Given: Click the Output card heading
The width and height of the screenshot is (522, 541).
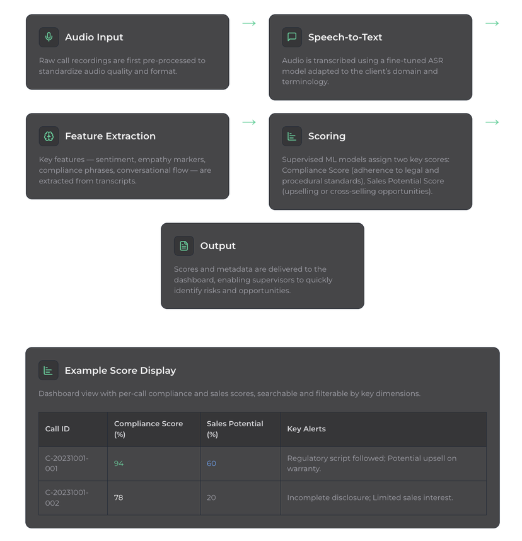Looking at the screenshot, I should click(x=218, y=246).
